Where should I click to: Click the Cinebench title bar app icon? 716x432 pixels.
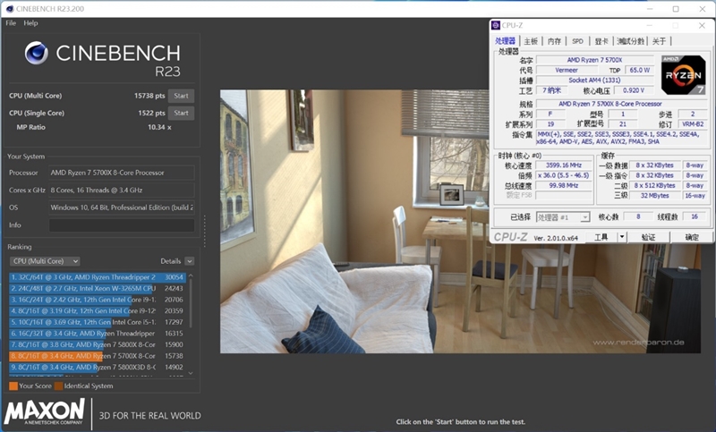[x=10, y=9]
